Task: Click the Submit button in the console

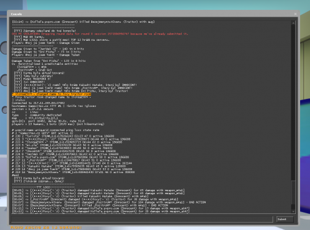Action: [x=285, y=219]
